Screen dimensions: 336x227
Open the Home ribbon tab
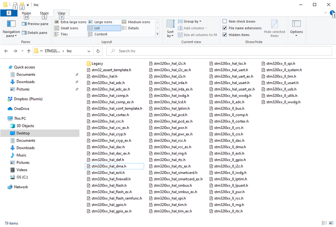[x=26, y=13]
